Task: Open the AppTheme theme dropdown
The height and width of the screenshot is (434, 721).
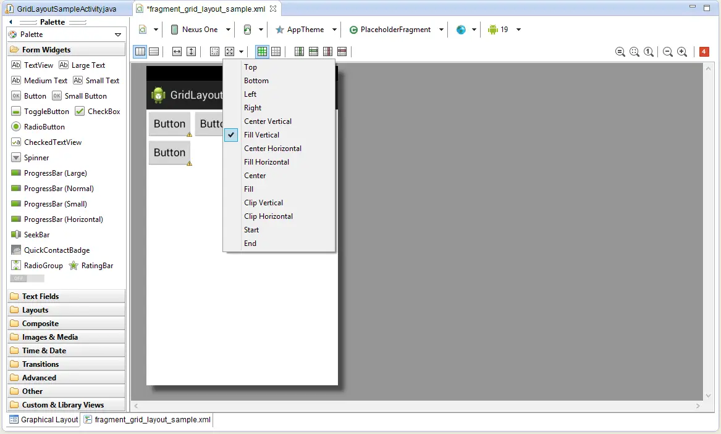Action: 306,30
